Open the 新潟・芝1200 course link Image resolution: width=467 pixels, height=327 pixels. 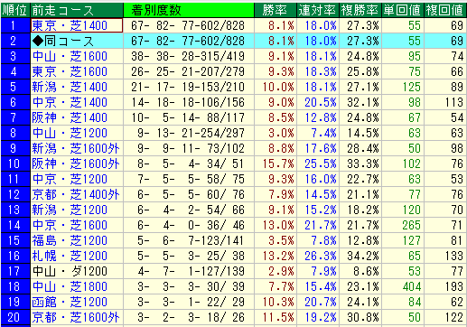click(70, 210)
